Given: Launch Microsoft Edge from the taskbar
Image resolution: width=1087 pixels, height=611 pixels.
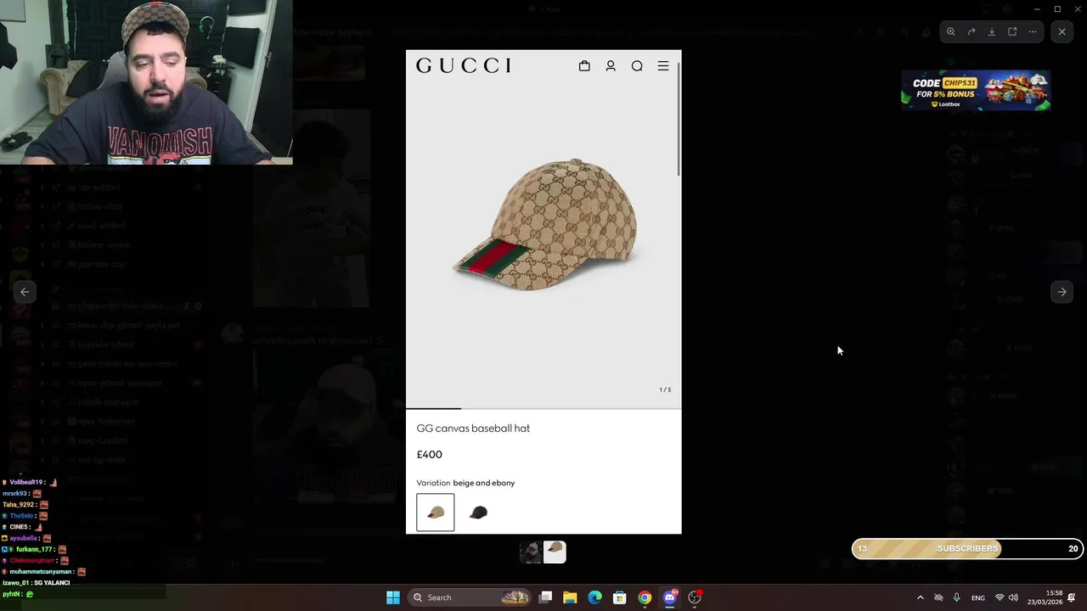Looking at the screenshot, I should pos(594,597).
